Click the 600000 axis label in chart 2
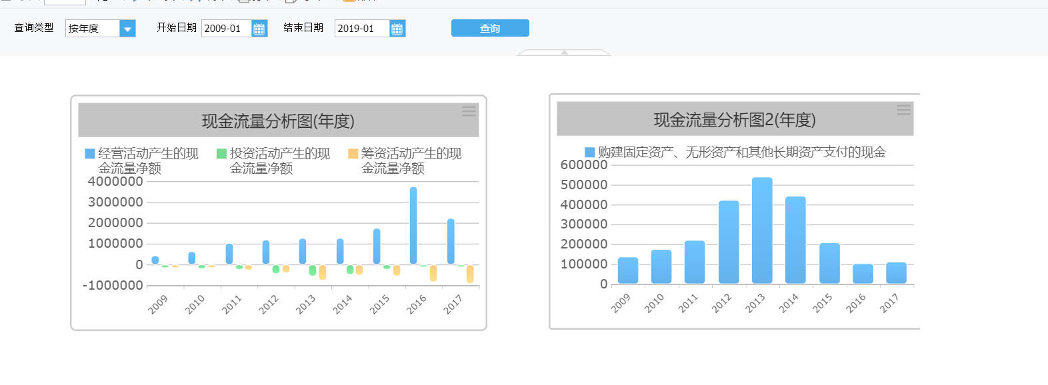 point(584,165)
